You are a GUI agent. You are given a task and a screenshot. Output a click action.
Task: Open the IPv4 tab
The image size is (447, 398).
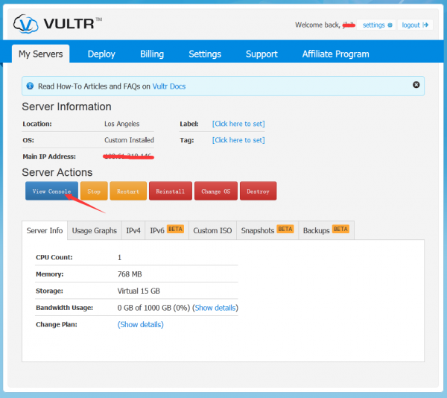point(133,230)
